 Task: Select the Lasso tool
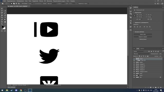[2, 11]
